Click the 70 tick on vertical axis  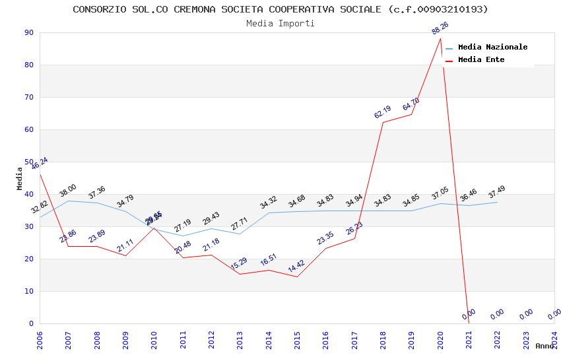tap(29, 97)
